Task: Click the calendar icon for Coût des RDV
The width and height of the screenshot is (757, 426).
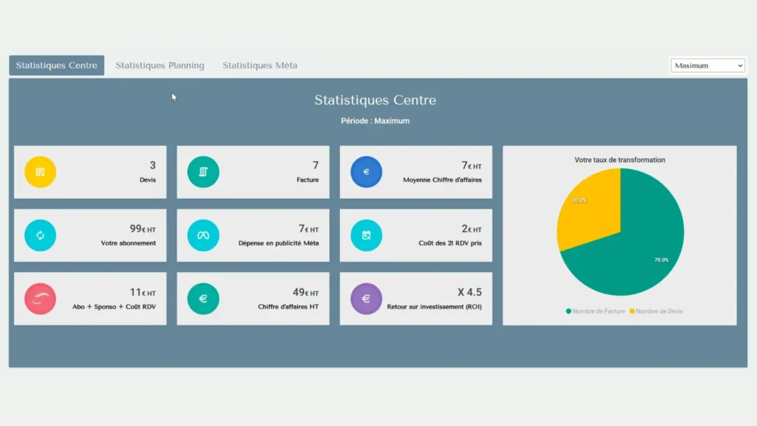Action: (x=366, y=235)
